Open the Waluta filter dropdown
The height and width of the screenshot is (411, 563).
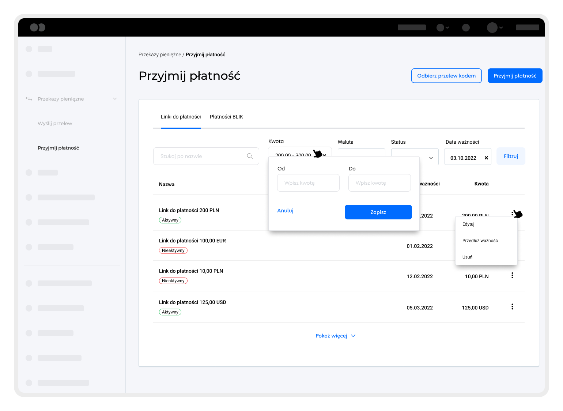coord(361,152)
